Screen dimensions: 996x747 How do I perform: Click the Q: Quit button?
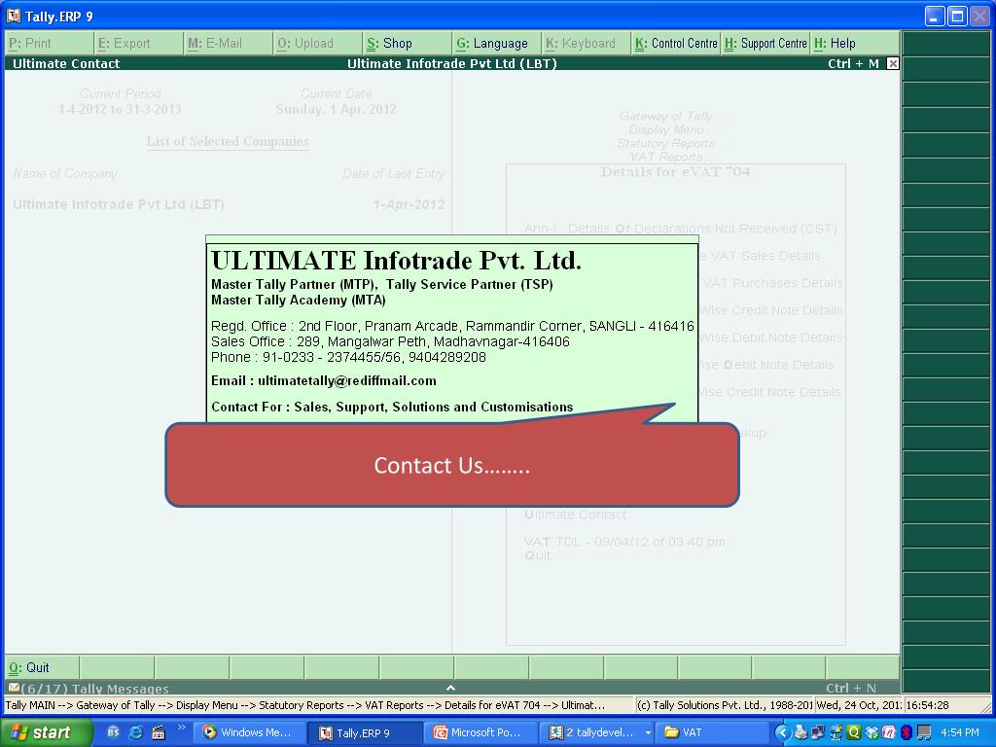pos(42,667)
